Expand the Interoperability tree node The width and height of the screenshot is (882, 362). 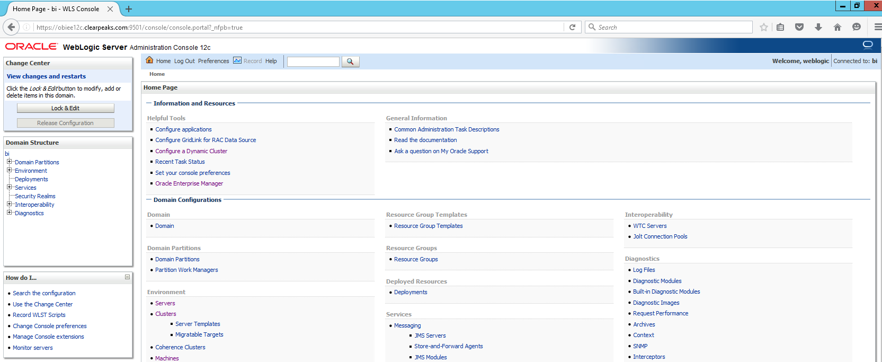[x=9, y=204]
